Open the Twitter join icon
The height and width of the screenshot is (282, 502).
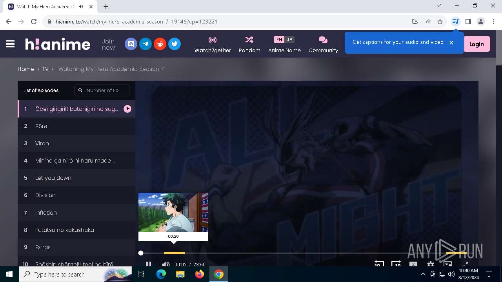175,44
